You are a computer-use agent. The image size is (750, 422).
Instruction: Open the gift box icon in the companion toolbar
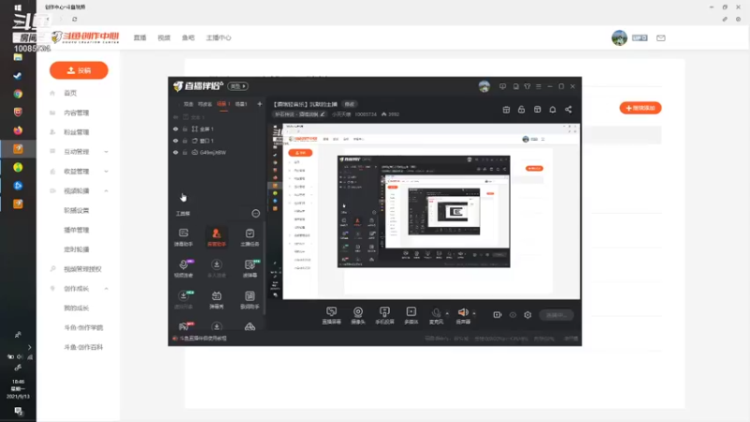point(506,110)
